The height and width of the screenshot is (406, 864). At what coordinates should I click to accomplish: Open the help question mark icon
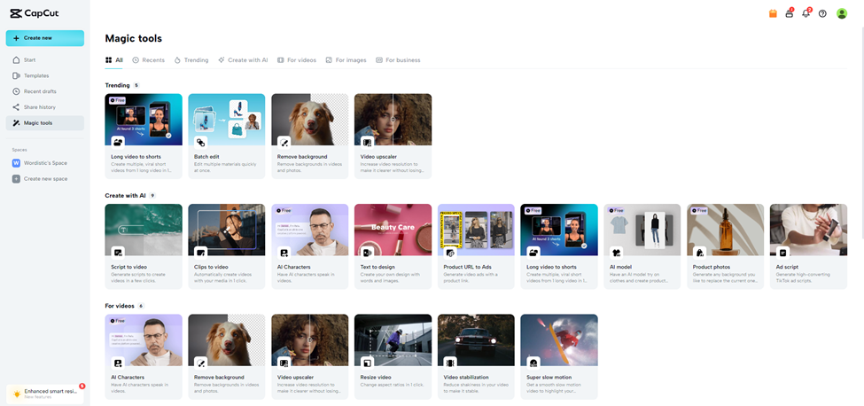[822, 14]
